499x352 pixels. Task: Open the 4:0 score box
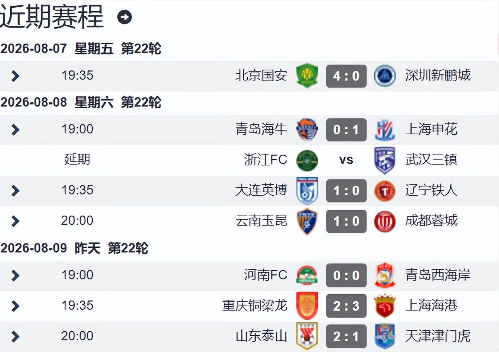tap(346, 76)
